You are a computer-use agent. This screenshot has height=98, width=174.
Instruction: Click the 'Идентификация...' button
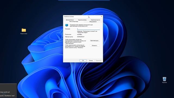pyautogui.click(x=95, y=41)
